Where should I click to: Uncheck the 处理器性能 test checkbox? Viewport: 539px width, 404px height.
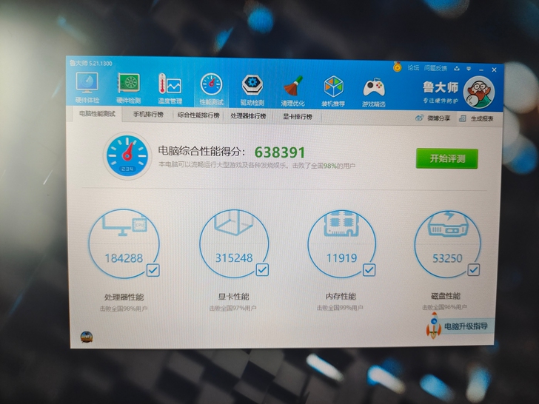point(153,270)
